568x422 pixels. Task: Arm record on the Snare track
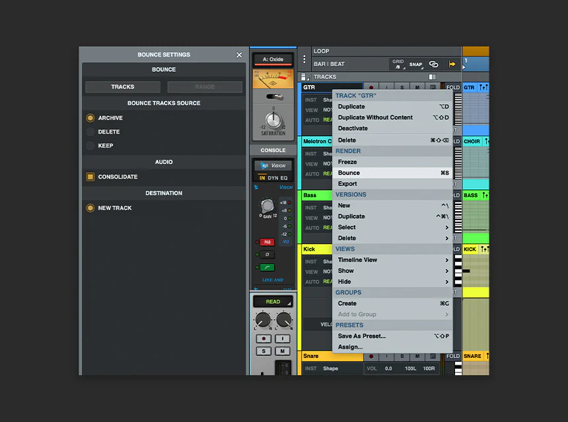tap(371, 357)
